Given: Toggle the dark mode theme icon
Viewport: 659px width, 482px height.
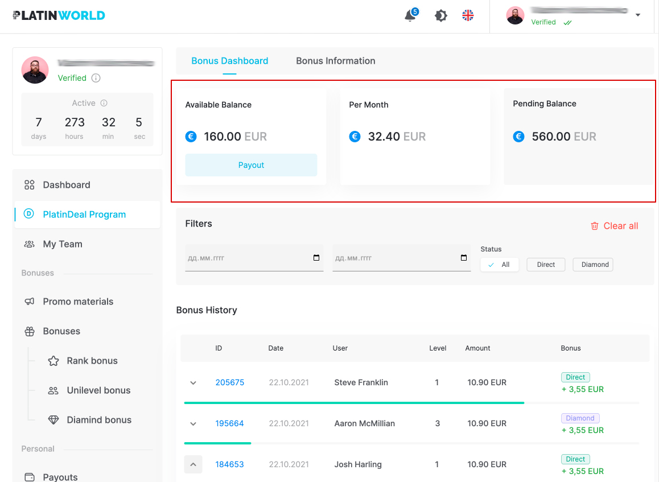Looking at the screenshot, I should click(441, 15).
